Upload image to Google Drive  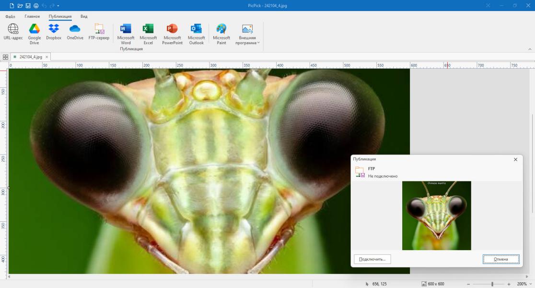point(34,34)
